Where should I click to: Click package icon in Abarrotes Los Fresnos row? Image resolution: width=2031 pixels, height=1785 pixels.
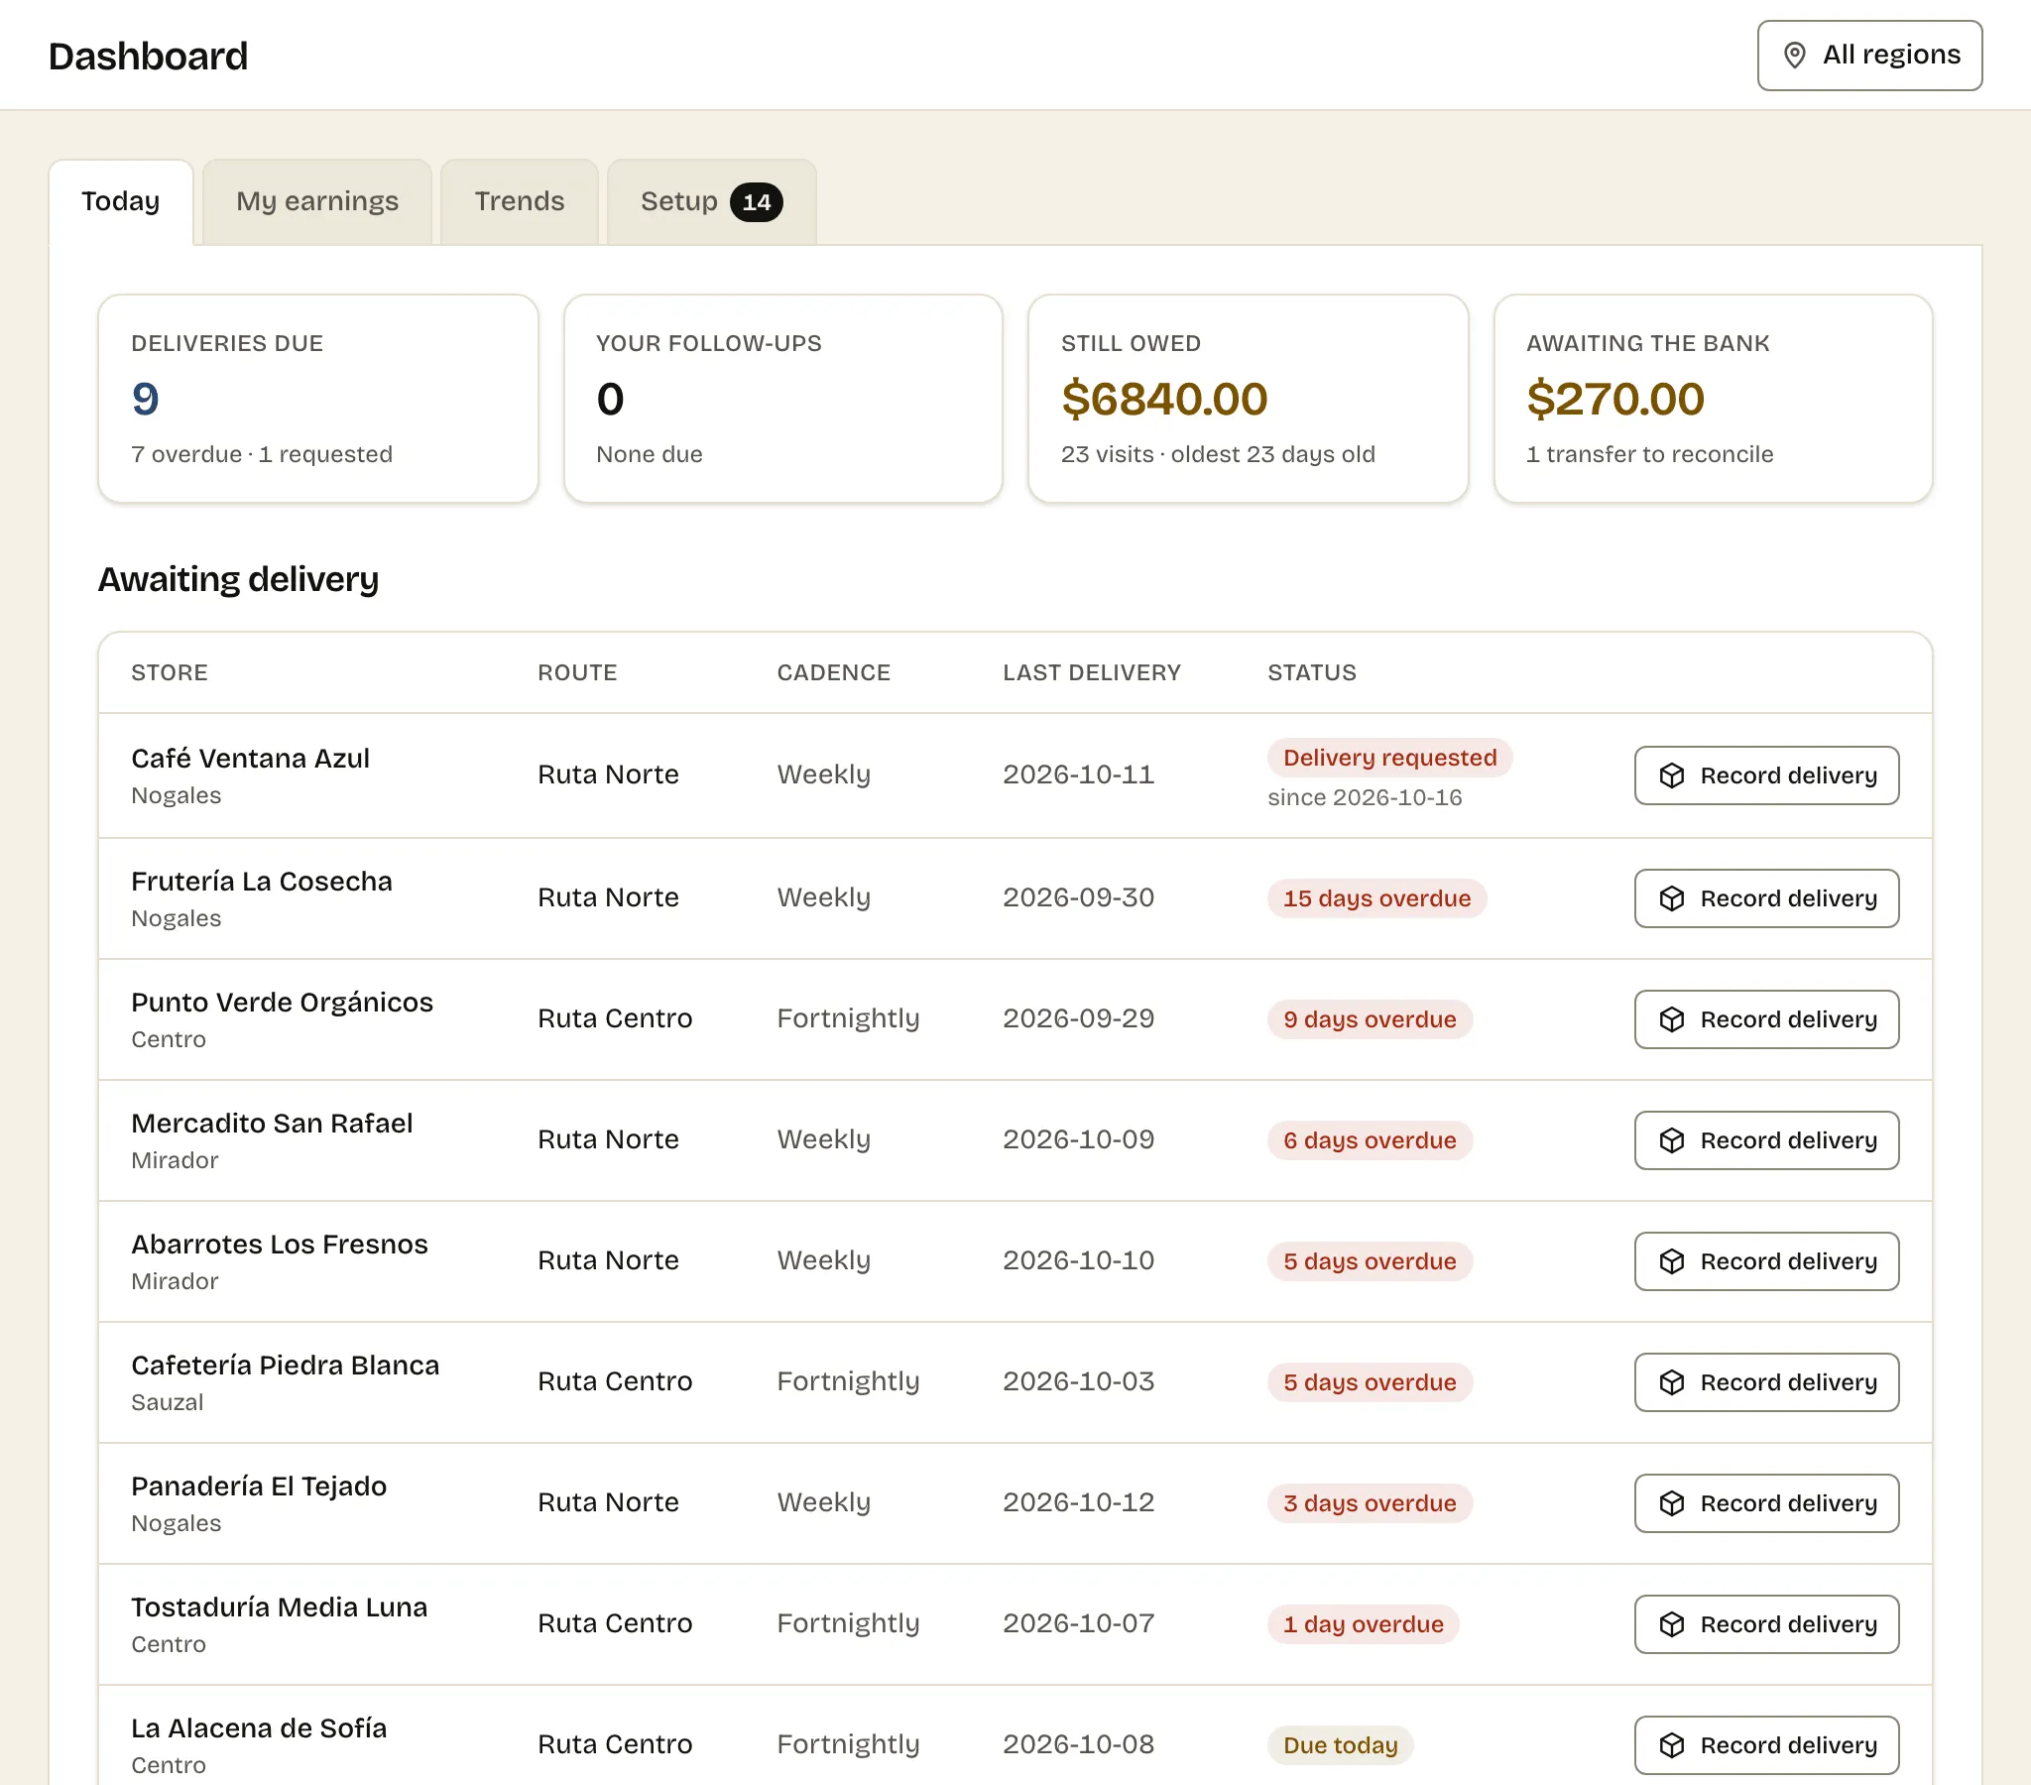(x=1671, y=1262)
